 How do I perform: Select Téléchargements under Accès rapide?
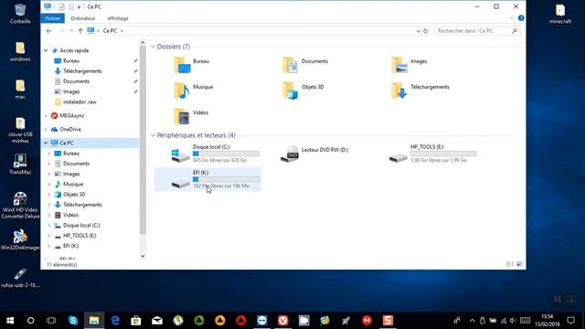pyautogui.click(x=82, y=71)
